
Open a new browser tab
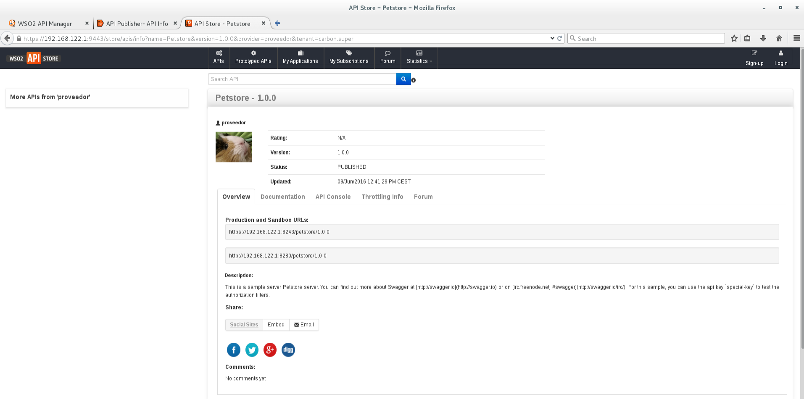pos(277,23)
